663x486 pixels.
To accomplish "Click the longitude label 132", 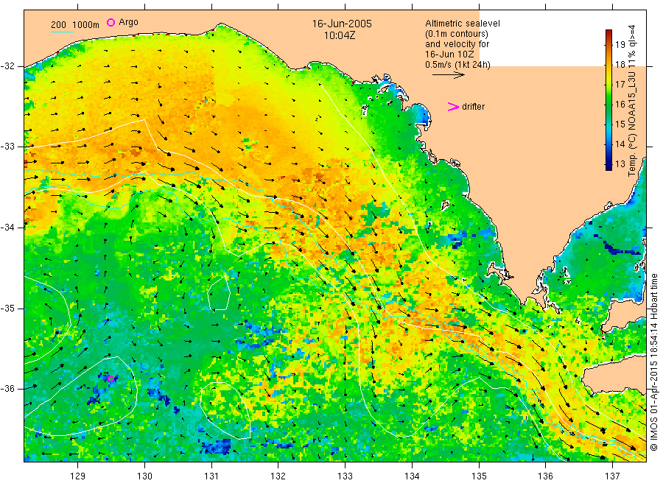I will (x=278, y=476).
